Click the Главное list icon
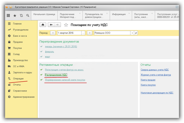The image size is (184, 123). (x=9, y=24)
